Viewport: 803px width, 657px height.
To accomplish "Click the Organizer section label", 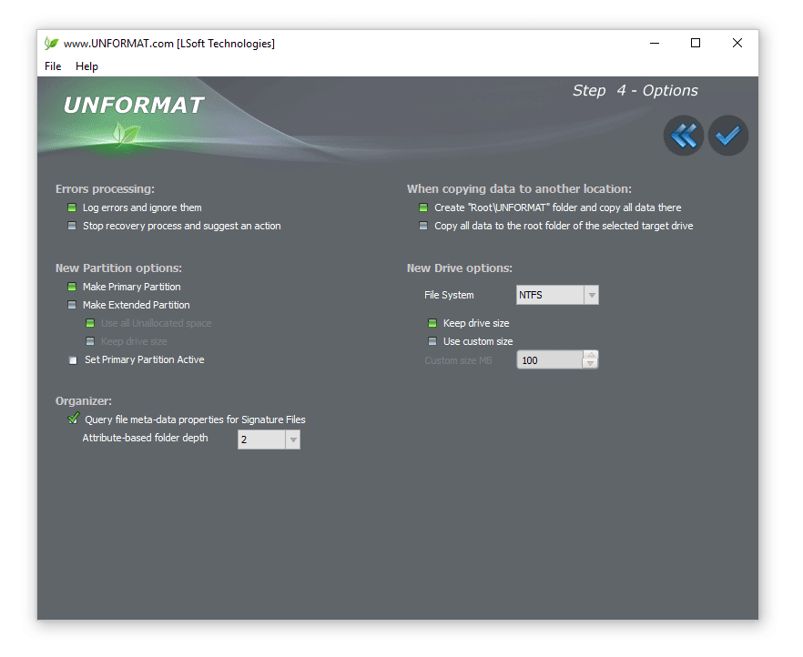I will click(84, 401).
